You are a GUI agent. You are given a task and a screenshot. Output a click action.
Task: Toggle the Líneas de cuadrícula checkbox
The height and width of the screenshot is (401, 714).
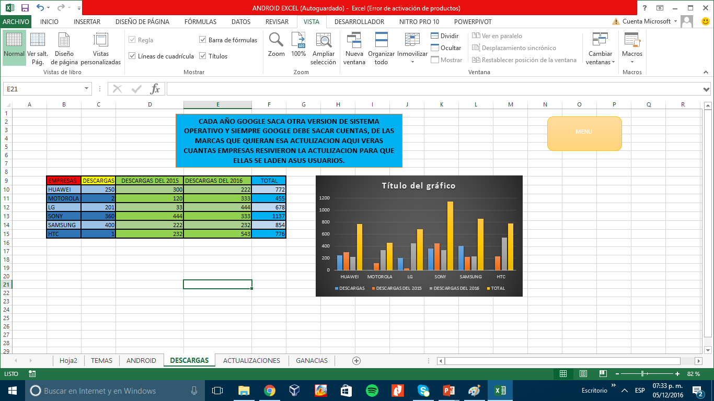[132, 56]
